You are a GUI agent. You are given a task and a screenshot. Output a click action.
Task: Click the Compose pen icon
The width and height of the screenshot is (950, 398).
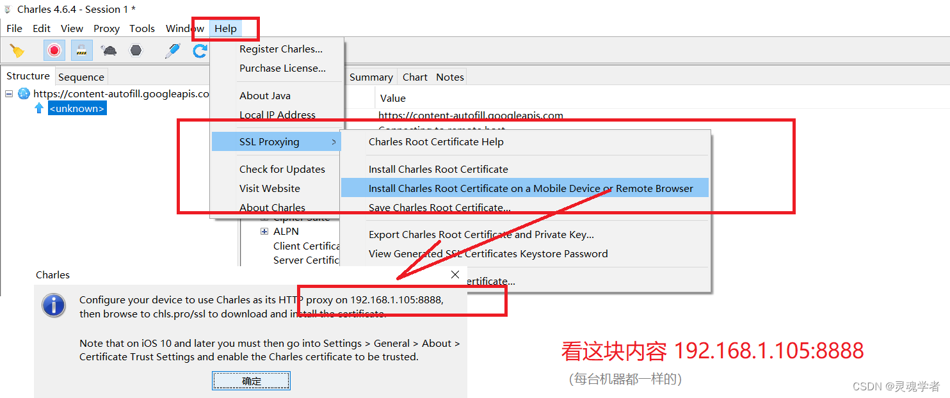click(x=172, y=51)
